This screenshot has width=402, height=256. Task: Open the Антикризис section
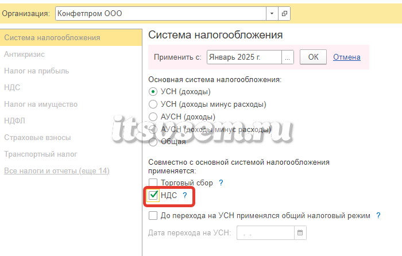click(x=24, y=55)
